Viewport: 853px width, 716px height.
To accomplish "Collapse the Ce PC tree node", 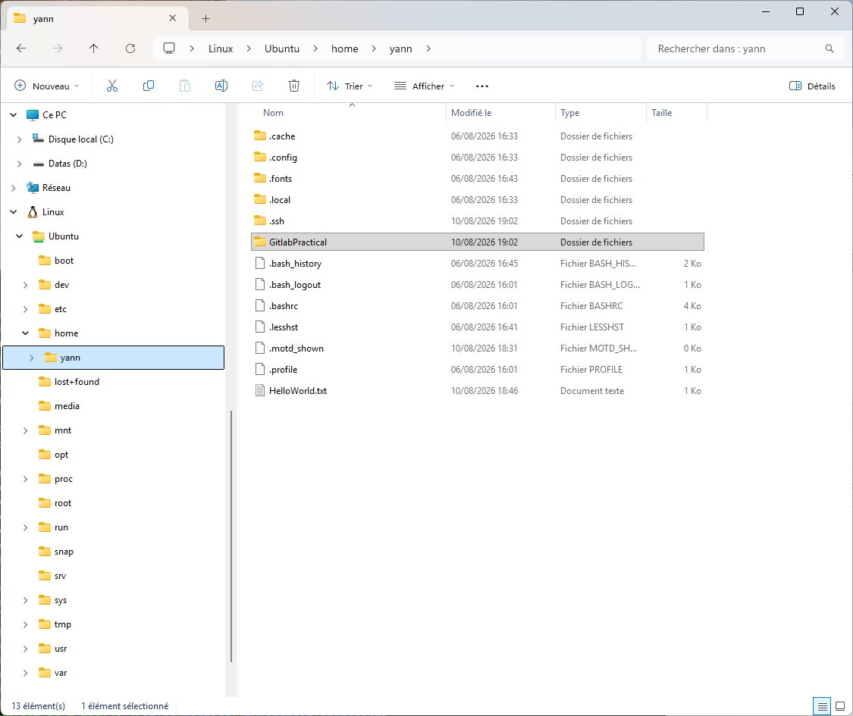I will tap(14, 114).
